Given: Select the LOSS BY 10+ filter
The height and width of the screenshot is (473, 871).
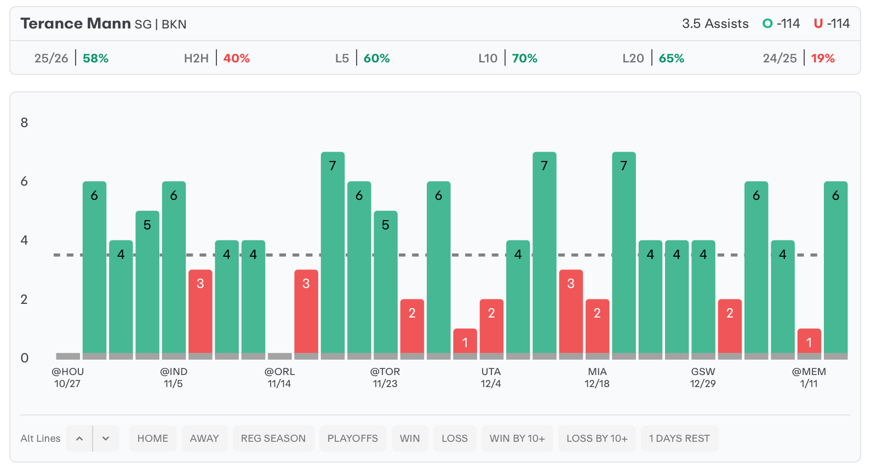Looking at the screenshot, I should click(x=597, y=439).
